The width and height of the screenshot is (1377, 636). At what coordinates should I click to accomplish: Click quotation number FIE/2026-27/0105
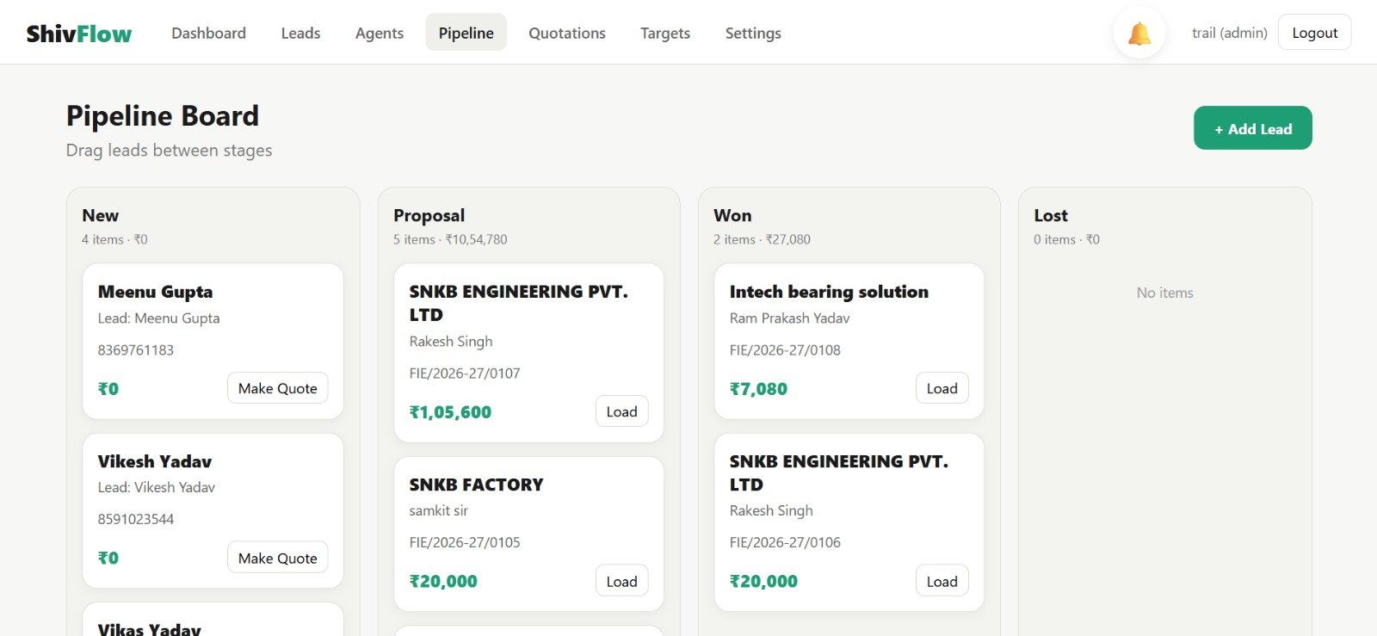tap(465, 542)
